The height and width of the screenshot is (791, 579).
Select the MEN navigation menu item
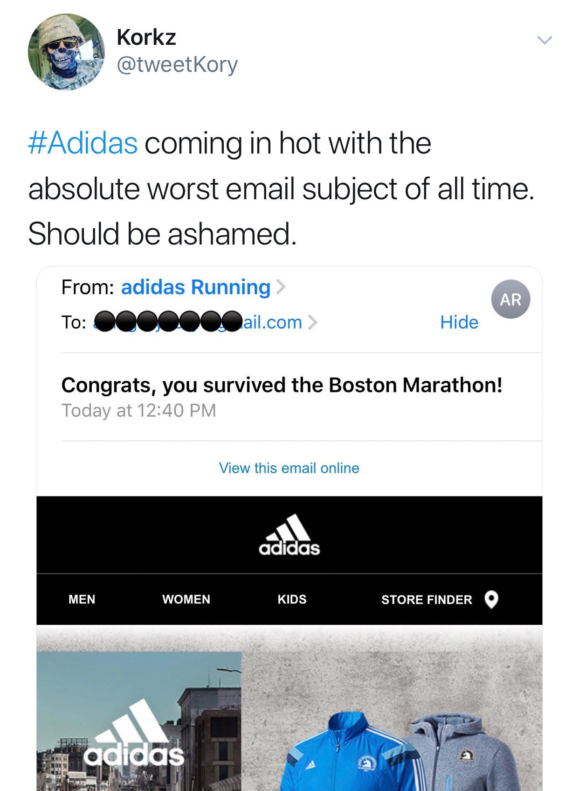[x=82, y=600]
